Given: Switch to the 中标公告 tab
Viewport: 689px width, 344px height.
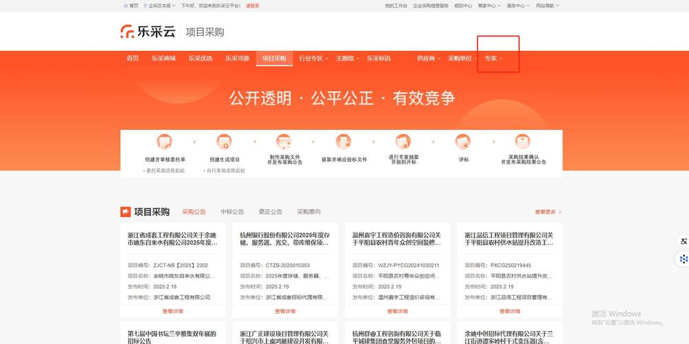Looking at the screenshot, I should (x=232, y=212).
